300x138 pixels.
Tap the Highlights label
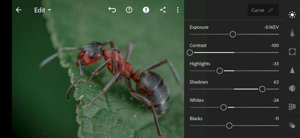(200, 64)
